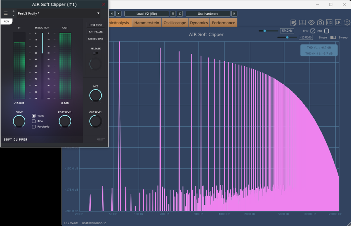Click the LR channel icon

click(338, 22)
